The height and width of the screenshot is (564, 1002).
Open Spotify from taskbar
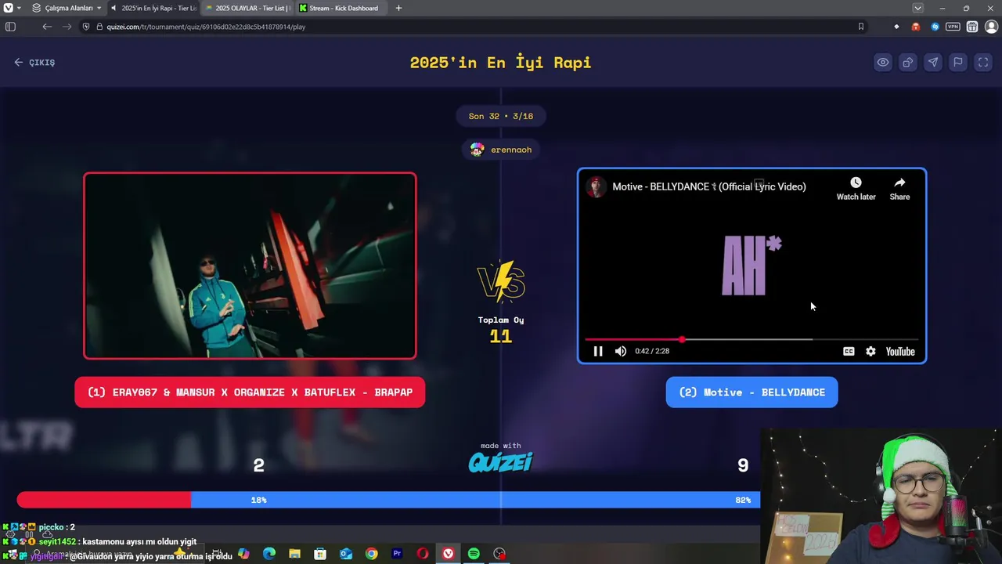[x=474, y=554]
